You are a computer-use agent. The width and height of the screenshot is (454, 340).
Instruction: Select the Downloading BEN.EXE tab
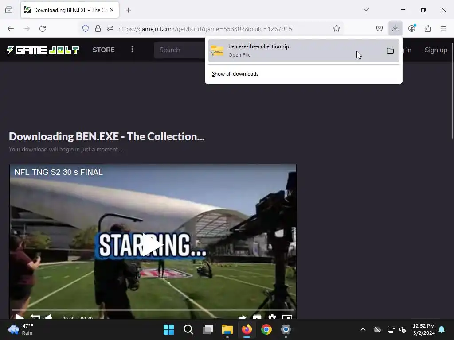(70, 10)
